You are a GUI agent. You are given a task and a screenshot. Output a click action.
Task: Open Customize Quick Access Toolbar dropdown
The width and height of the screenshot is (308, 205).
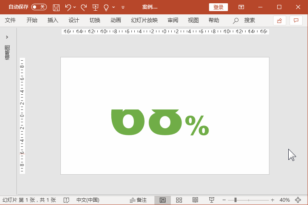tap(123, 7)
